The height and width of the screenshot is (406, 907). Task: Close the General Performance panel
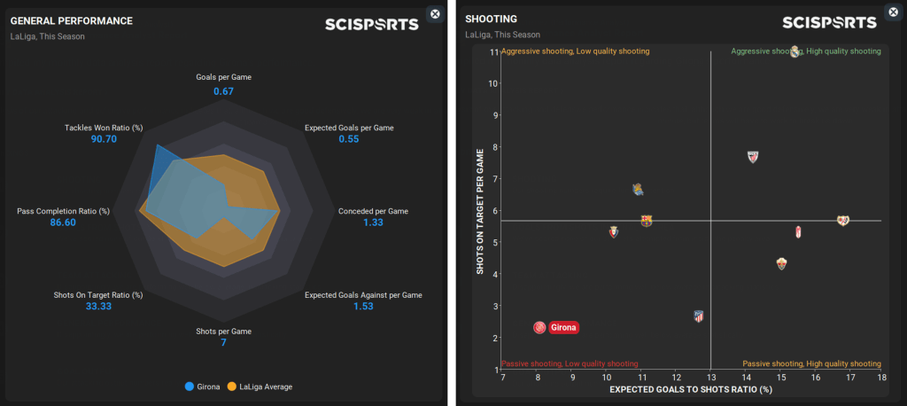point(434,13)
